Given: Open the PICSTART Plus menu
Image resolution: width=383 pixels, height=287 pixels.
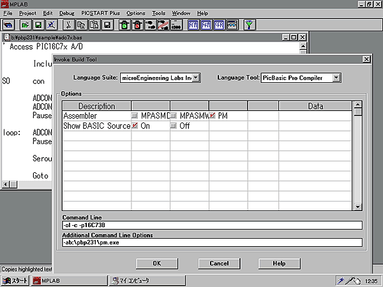Looking at the screenshot, I should point(100,13).
